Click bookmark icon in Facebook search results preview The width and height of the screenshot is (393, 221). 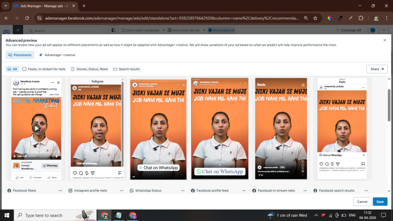pos(363,163)
